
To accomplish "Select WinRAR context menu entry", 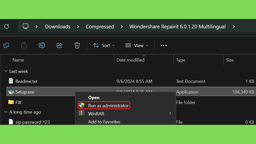I will pyautogui.click(x=96, y=114).
